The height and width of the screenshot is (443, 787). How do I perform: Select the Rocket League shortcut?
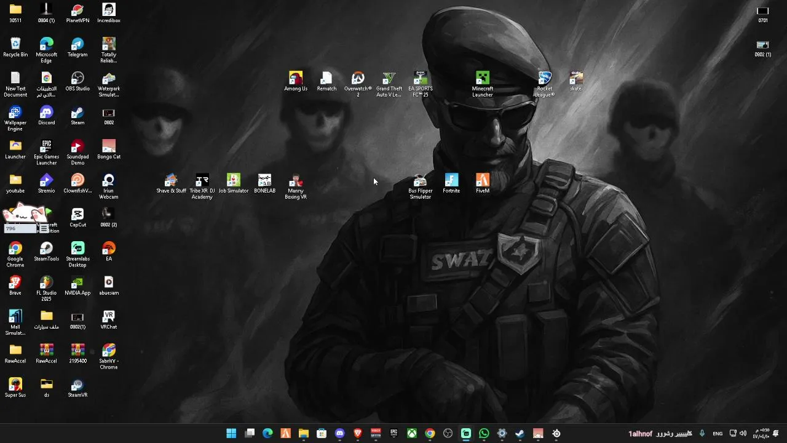pyautogui.click(x=545, y=84)
